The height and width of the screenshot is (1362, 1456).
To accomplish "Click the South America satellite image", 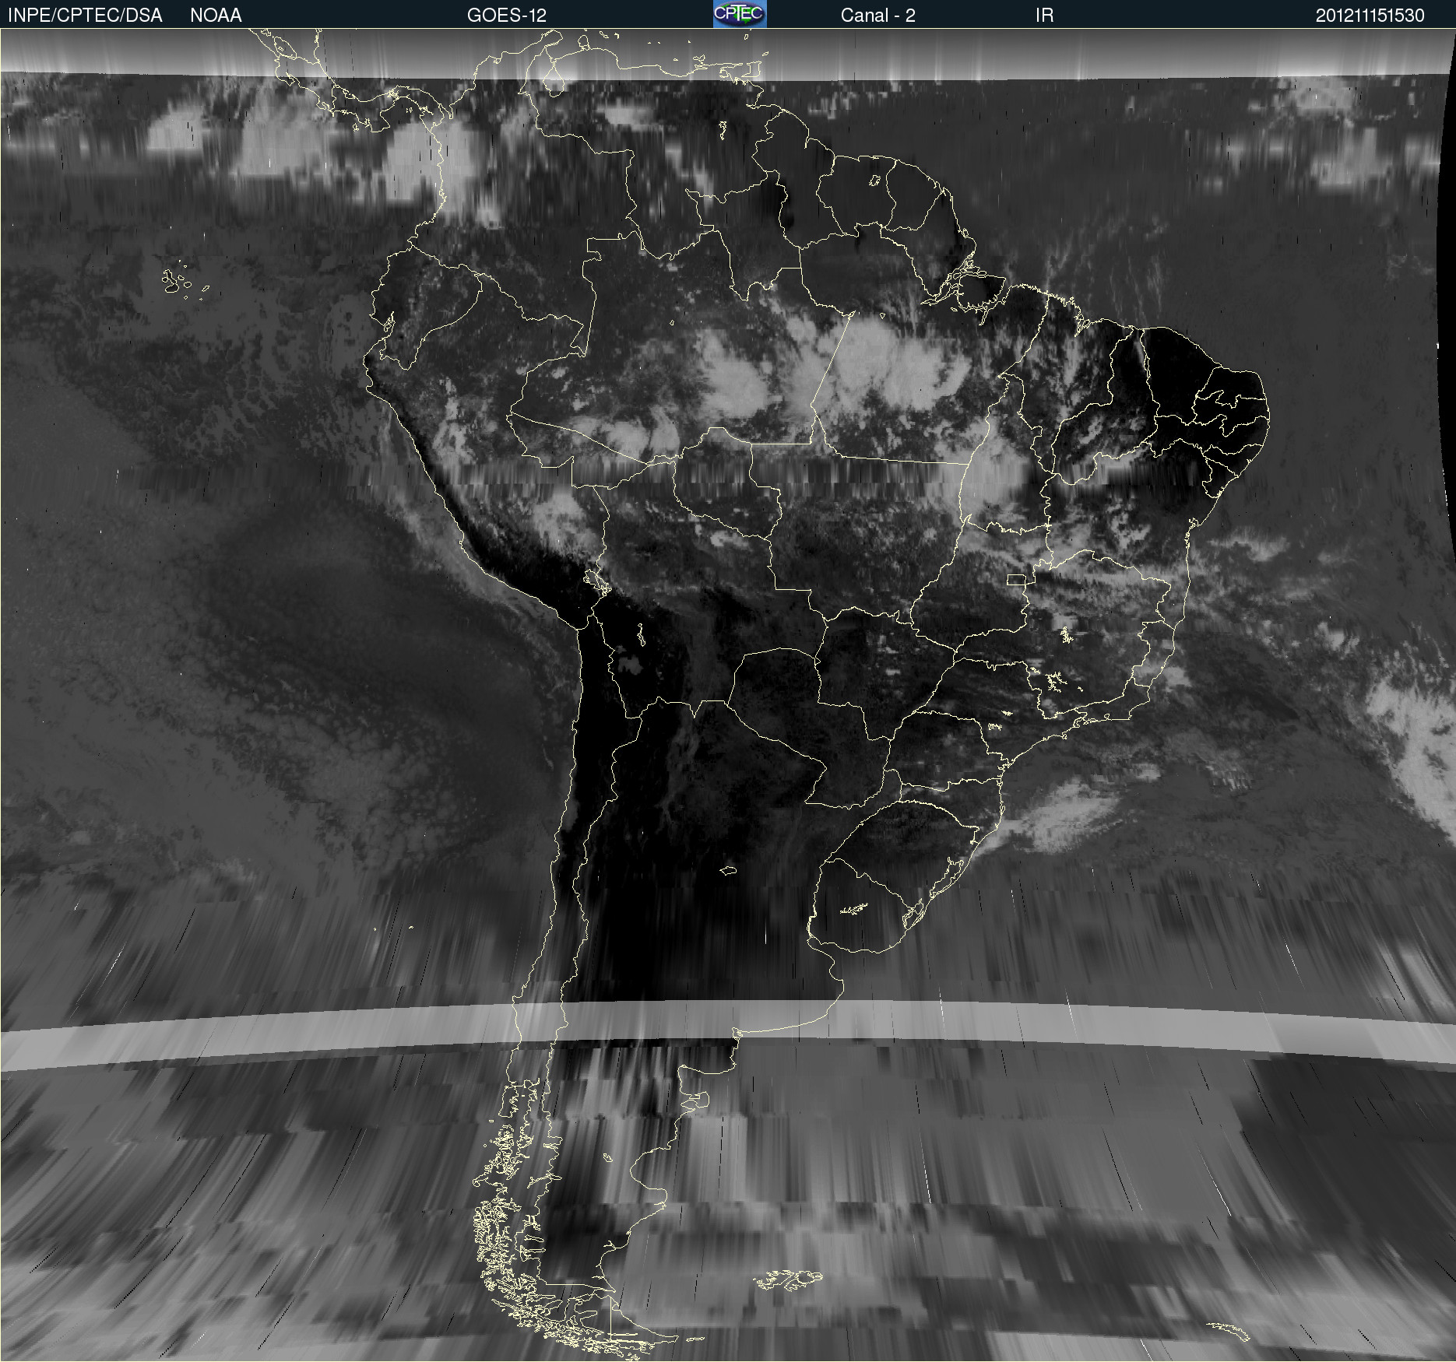I will pyautogui.click(x=728, y=695).
